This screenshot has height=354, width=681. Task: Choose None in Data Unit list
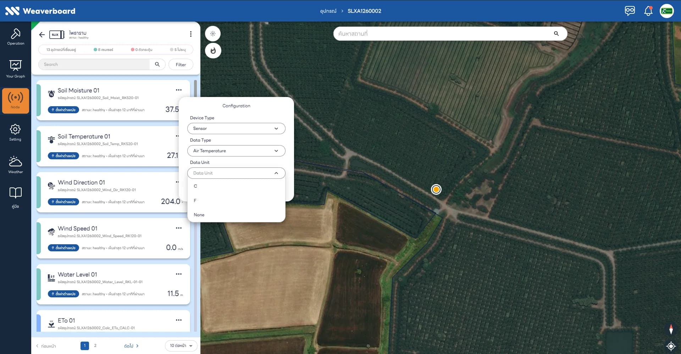pyautogui.click(x=236, y=215)
